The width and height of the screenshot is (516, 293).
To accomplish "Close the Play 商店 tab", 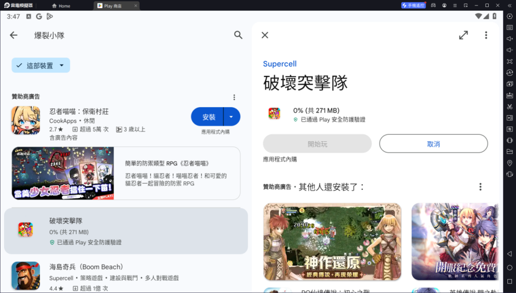I will [136, 6].
